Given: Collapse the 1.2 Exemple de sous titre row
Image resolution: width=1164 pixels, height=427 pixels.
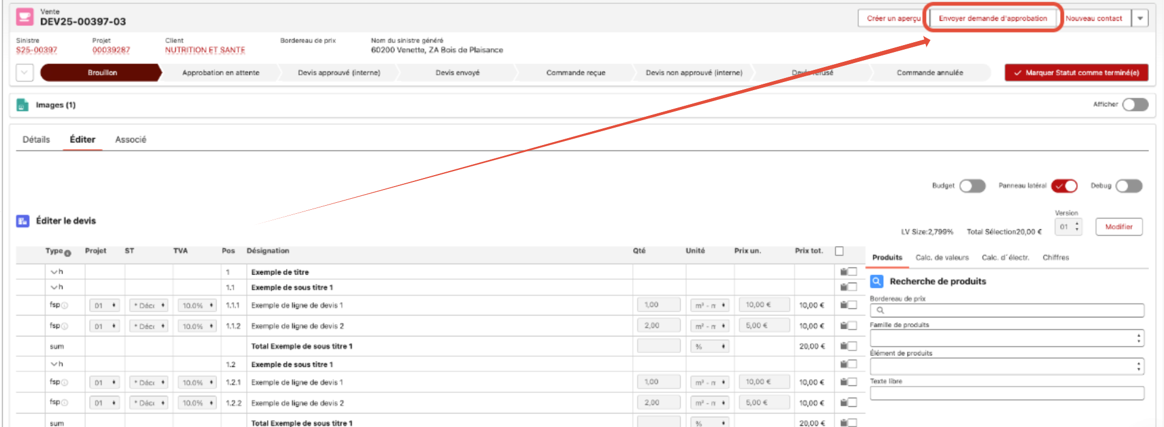Looking at the screenshot, I should 54,364.
